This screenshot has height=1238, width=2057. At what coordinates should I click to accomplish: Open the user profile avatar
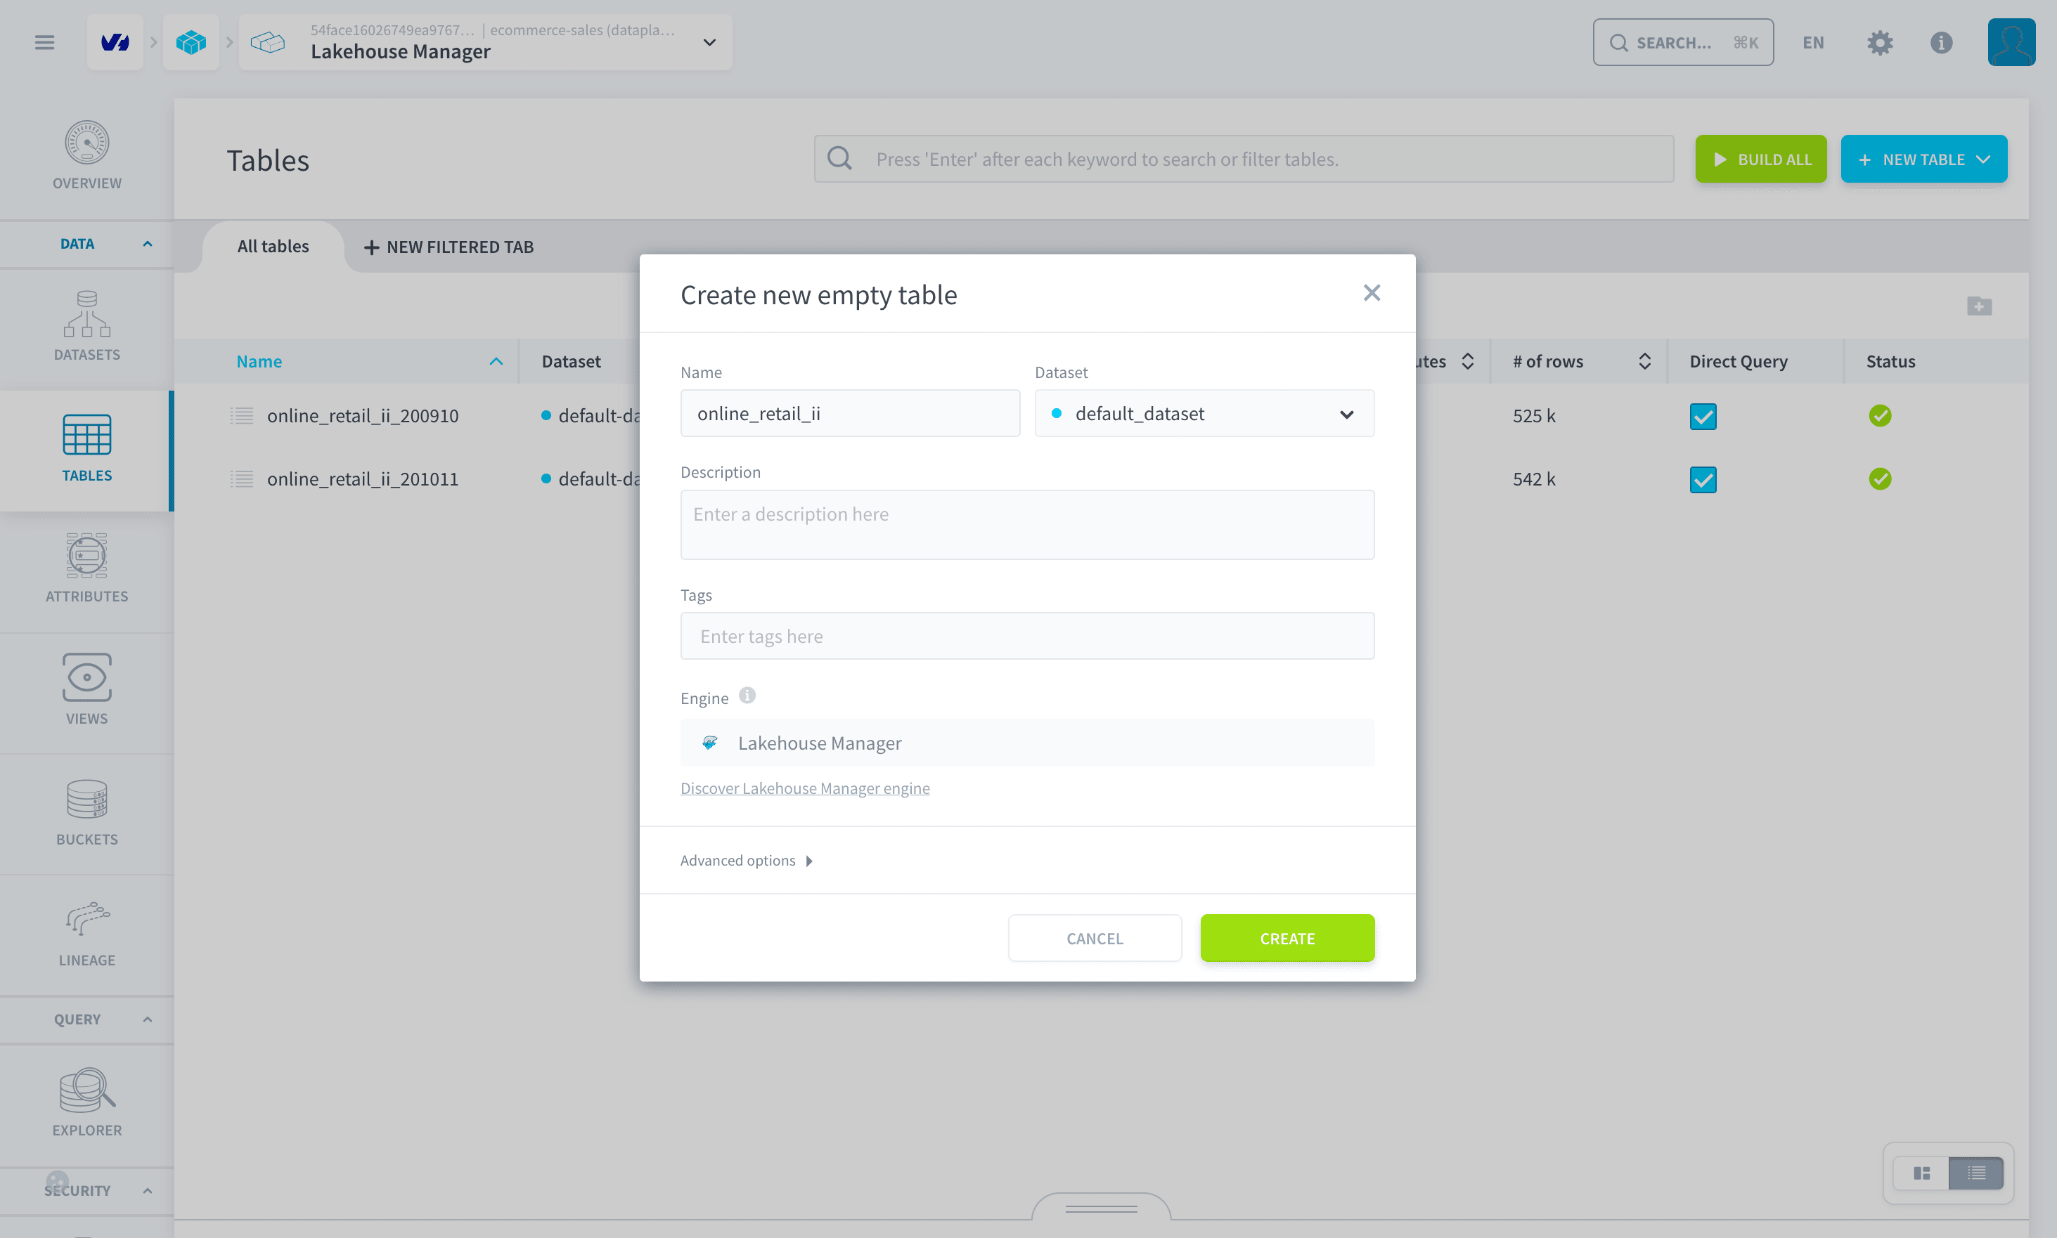click(x=2011, y=41)
